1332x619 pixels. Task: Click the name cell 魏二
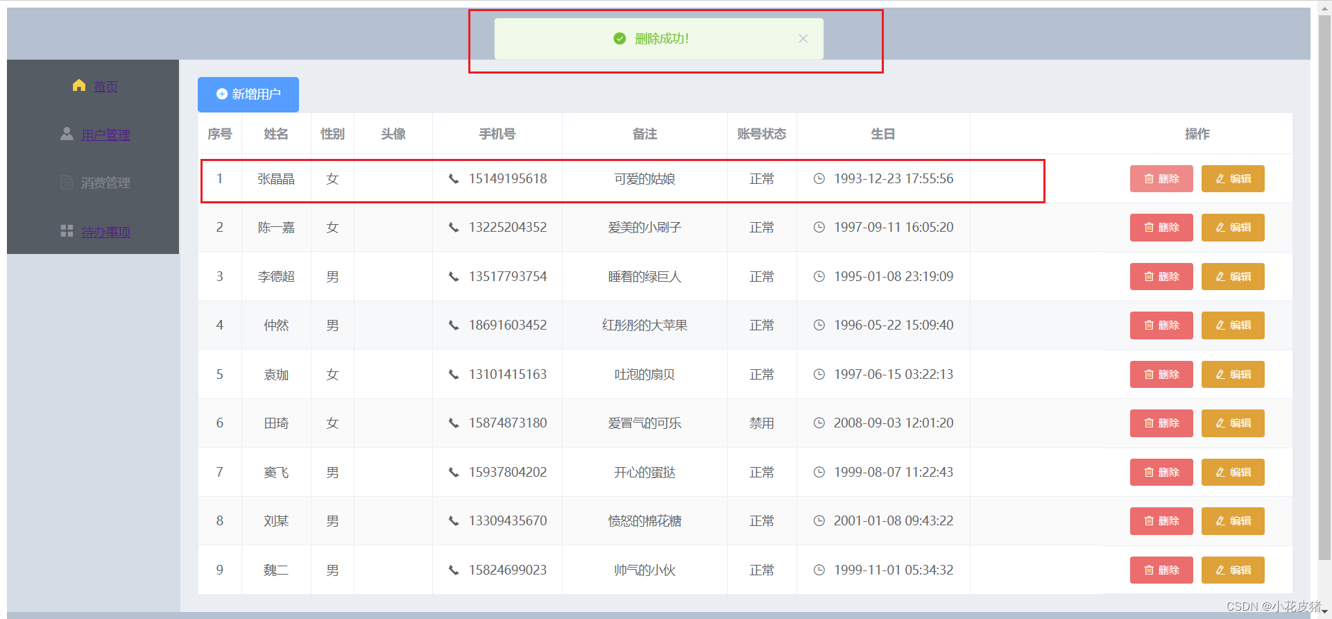pos(276,570)
